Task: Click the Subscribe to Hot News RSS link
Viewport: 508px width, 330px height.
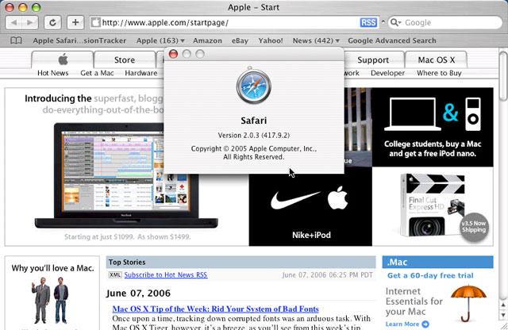Action: point(166,275)
